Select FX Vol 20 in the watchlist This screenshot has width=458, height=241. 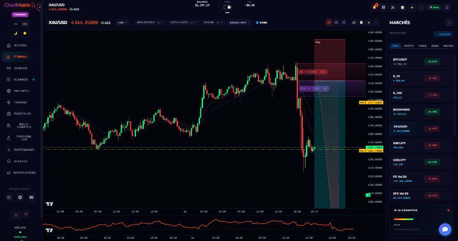pos(420,179)
